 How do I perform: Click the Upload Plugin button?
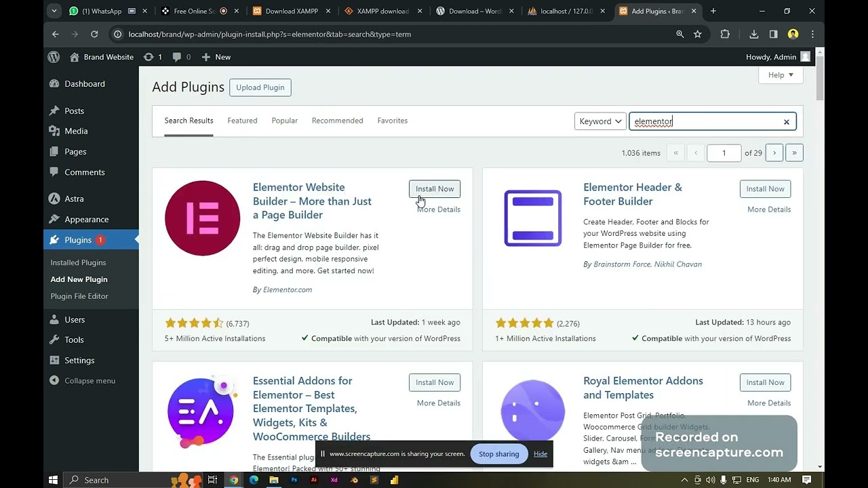(x=260, y=87)
